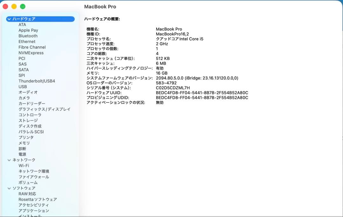Viewport: 343px width, 217px height.
Task: Select ボリューム in sidebar
Action: click(28, 183)
